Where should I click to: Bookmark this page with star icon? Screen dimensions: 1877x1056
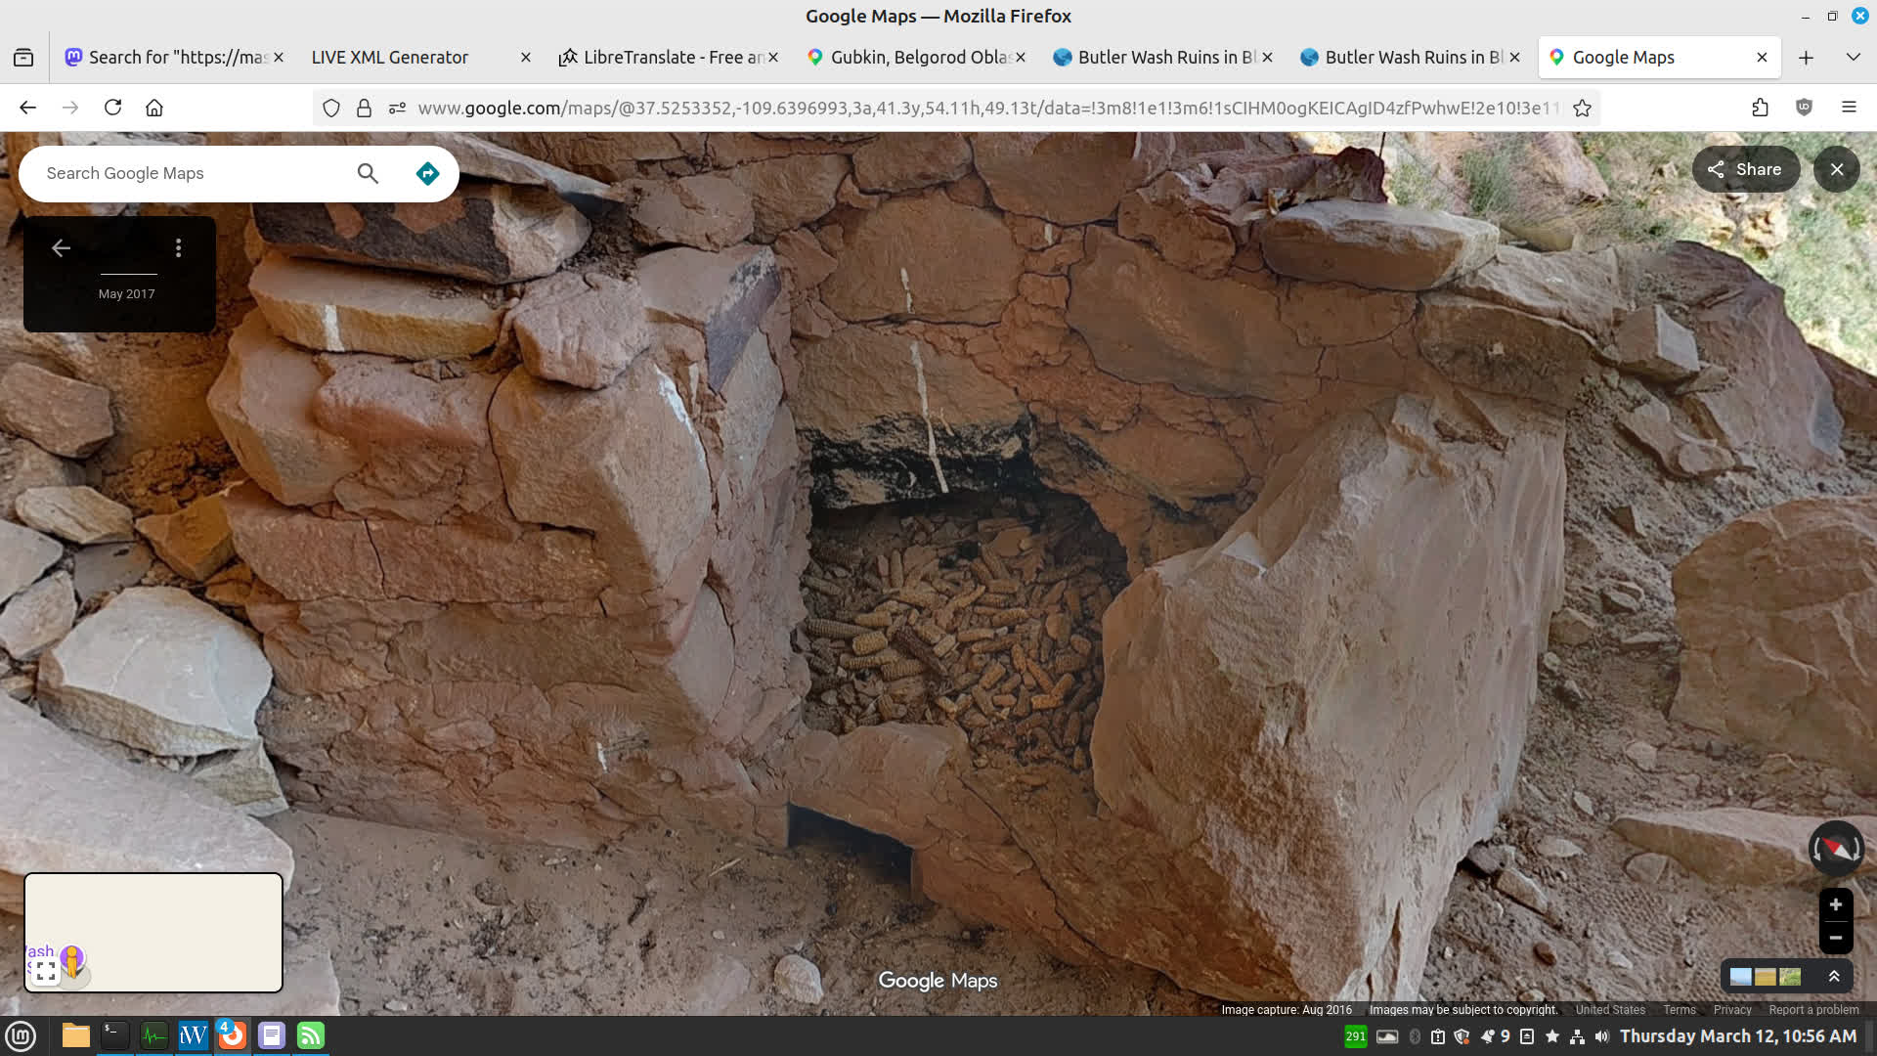pos(1582,108)
